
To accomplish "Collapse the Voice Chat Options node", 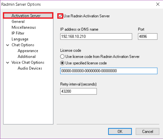I will (x=8, y=63).
